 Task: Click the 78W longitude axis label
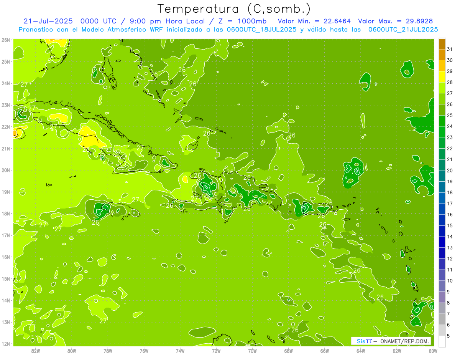(108, 351)
